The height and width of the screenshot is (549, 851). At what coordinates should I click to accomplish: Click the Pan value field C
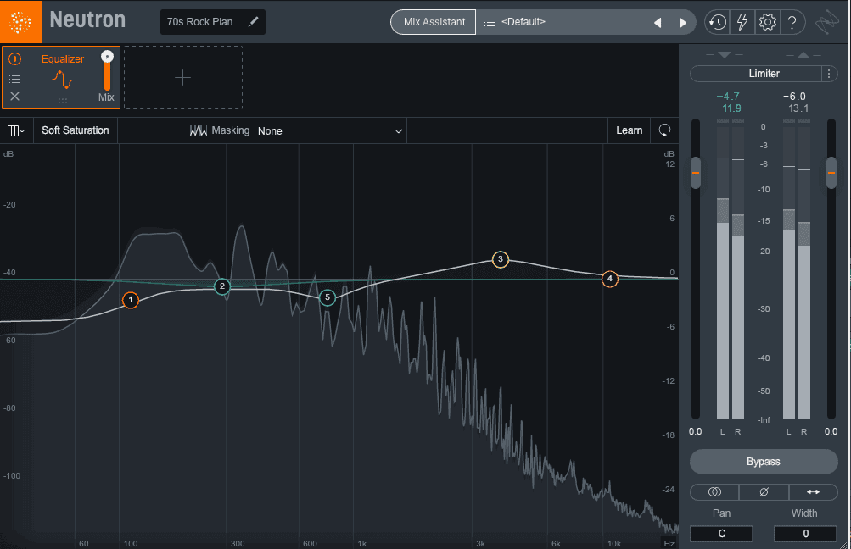pos(721,533)
